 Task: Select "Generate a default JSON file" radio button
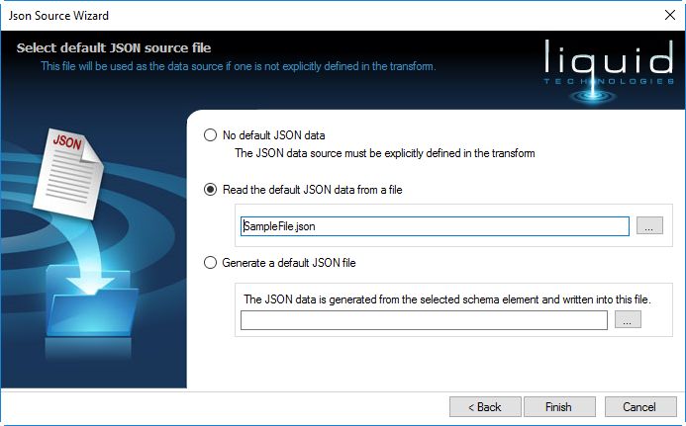pos(210,263)
